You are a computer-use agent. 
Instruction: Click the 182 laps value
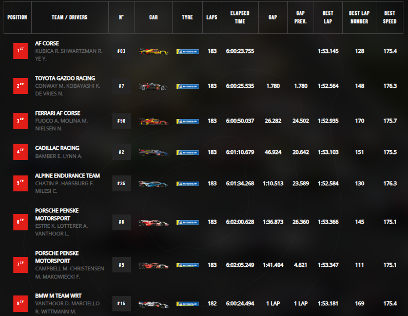[x=212, y=304]
